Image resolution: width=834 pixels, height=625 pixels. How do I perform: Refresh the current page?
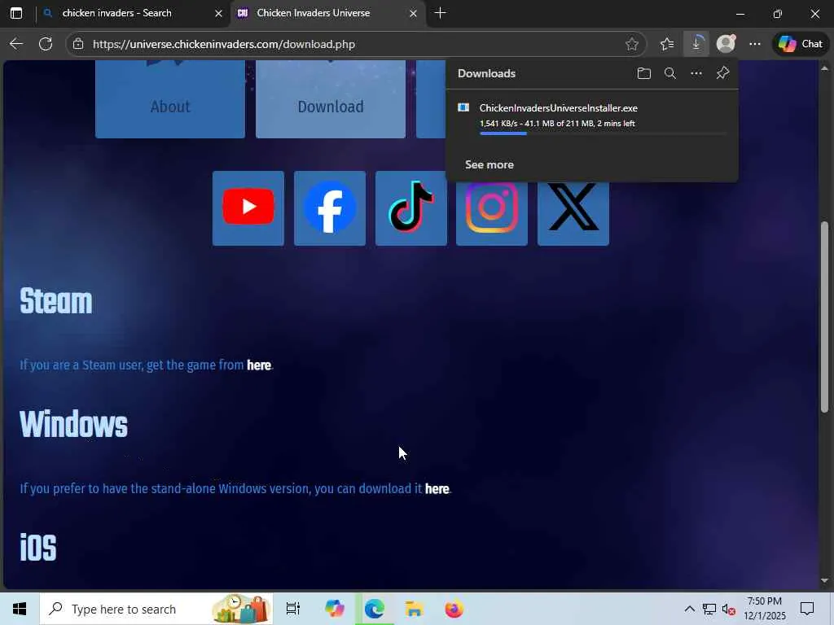[x=46, y=44]
